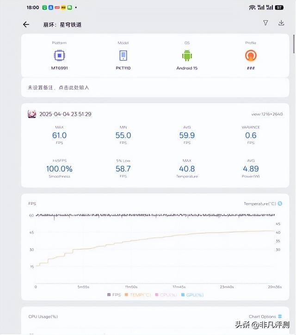Toggle the FPS legend series
Screen dimensions: 296x335
click(114, 295)
